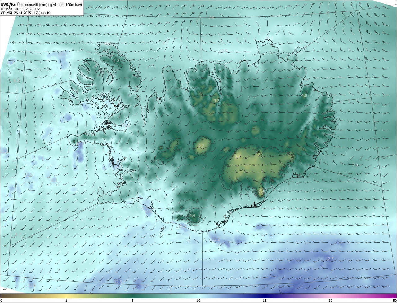Image resolution: width=397 pixels, height=303 pixels.
Task: Click the 12.7 value in the southeast sea
Action: click(x=330, y=259)
